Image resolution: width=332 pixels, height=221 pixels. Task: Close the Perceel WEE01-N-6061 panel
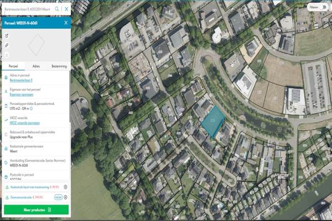pyautogui.click(x=66, y=23)
